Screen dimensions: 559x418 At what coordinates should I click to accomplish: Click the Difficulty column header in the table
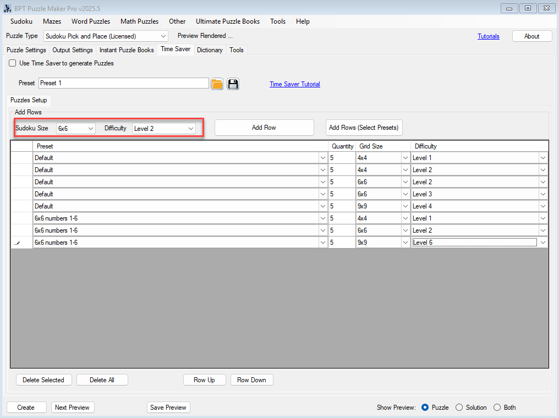[x=480, y=146]
